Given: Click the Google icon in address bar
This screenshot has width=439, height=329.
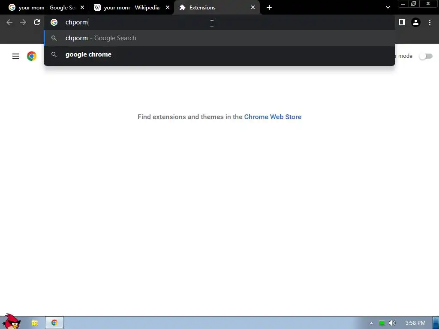Looking at the screenshot, I should tap(54, 22).
